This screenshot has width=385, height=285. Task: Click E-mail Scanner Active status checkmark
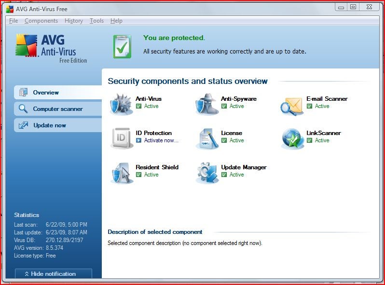point(309,106)
